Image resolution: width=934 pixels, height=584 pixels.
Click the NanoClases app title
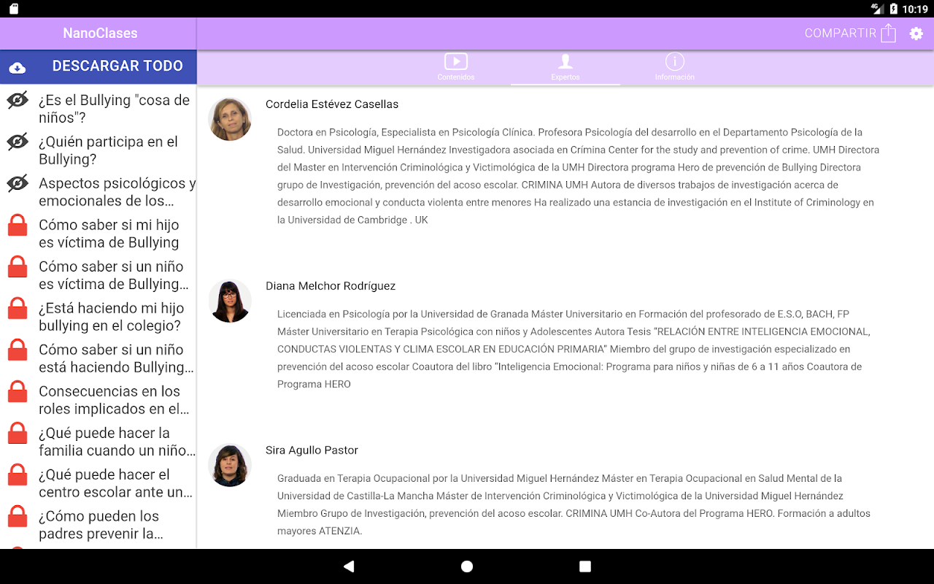(x=100, y=33)
